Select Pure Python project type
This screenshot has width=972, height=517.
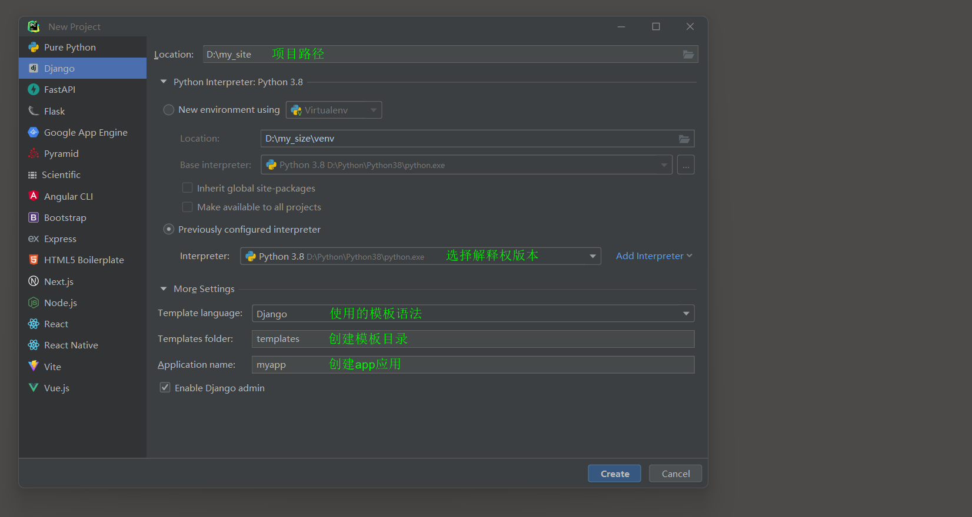pos(83,47)
